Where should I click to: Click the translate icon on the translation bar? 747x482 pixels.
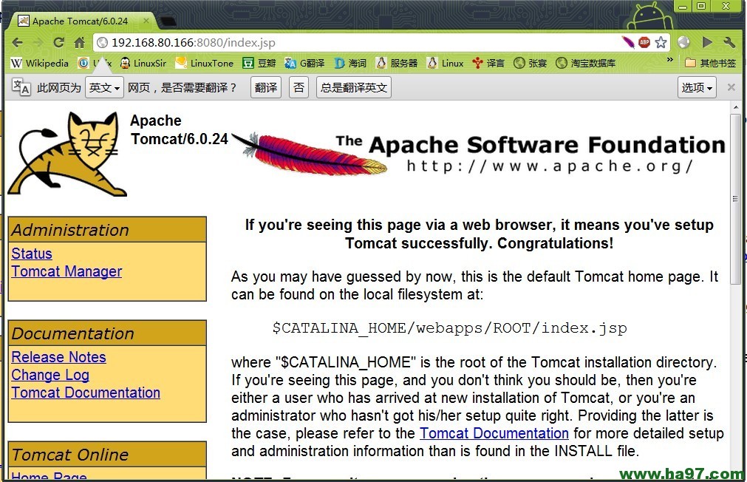pyautogui.click(x=19, y=86)
